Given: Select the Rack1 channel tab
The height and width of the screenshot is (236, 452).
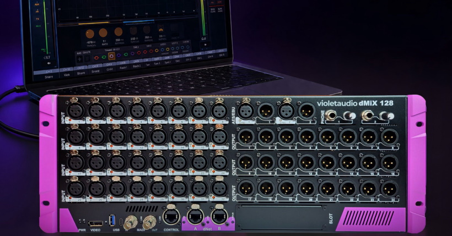Looking at the screenshot, I should coord(123,65).
